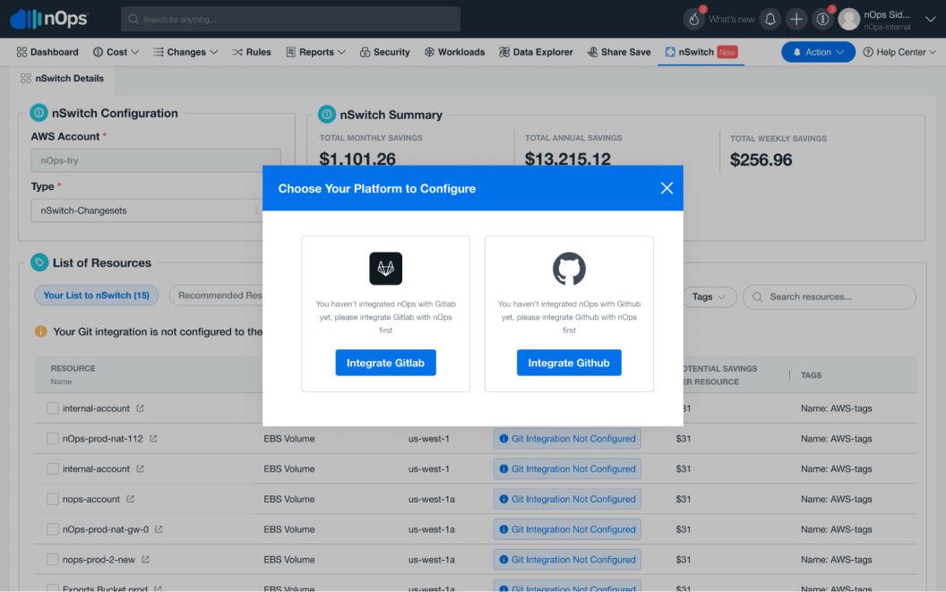Click Git Integration Not Configured for nops-account
The image size is (946, 592).
(x=567, y=499)
